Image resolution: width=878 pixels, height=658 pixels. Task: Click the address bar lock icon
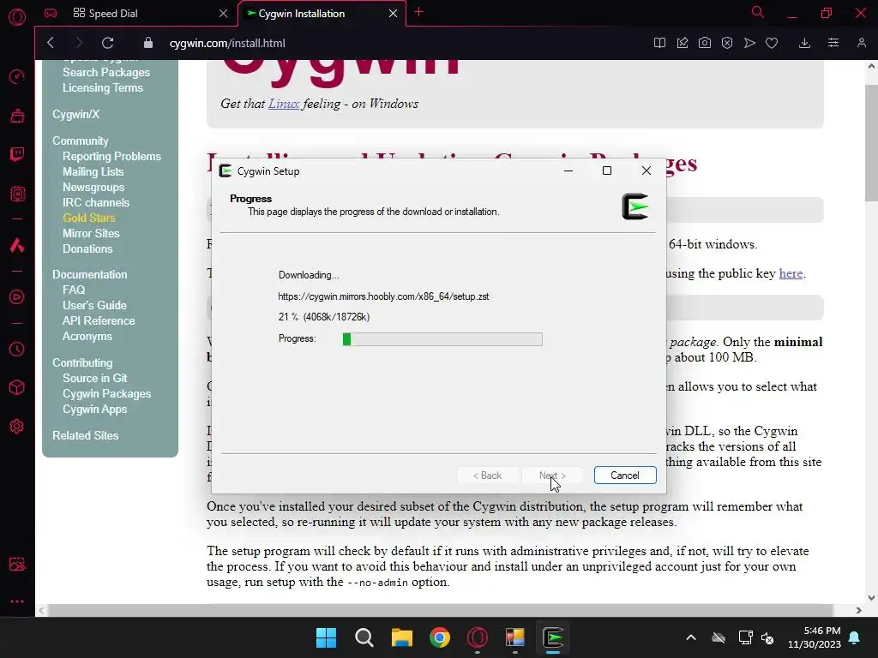(x=147, y=43)
